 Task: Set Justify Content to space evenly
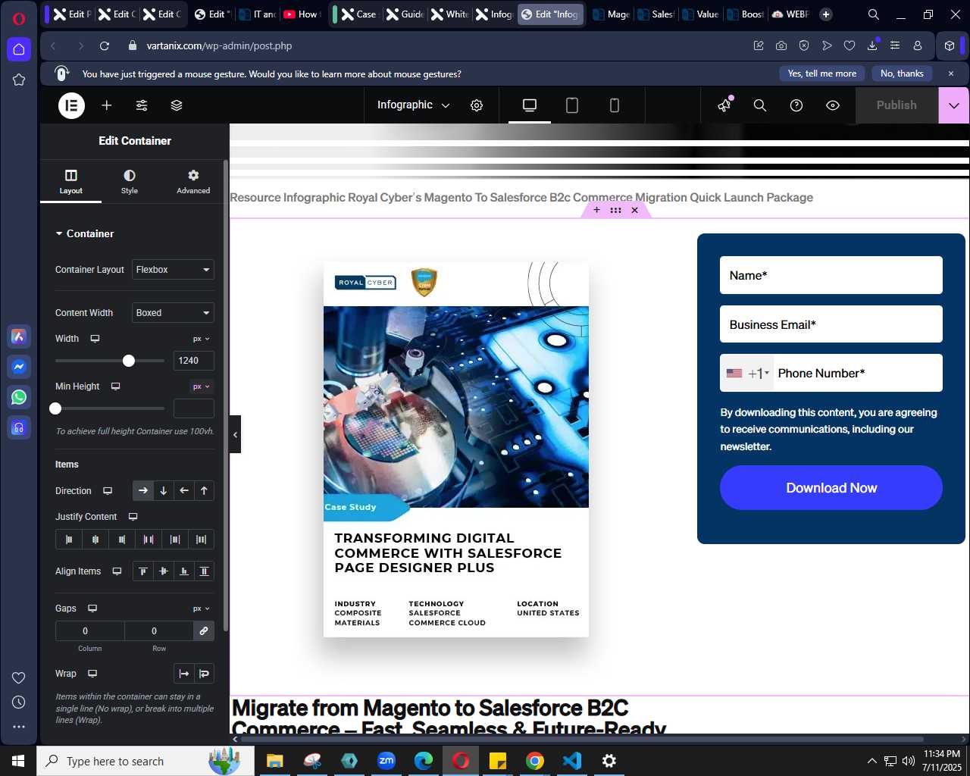click(x=202, y=540)
